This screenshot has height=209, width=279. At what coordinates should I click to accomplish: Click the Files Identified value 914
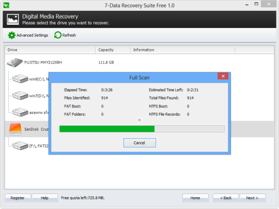pos(104,98)
